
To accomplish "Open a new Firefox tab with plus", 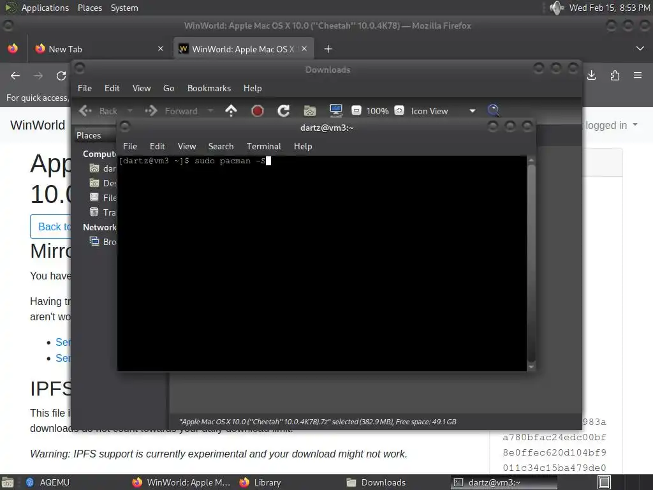I will (x=328, y=49).
